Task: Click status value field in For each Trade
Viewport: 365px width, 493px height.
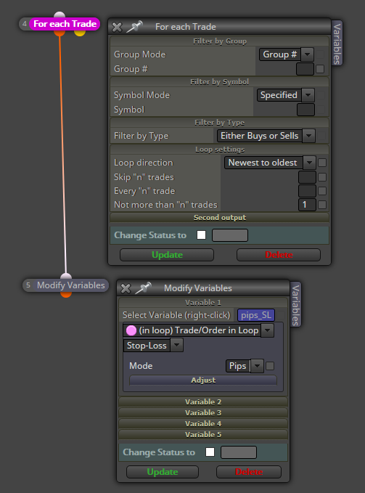Action: point(230,235)
